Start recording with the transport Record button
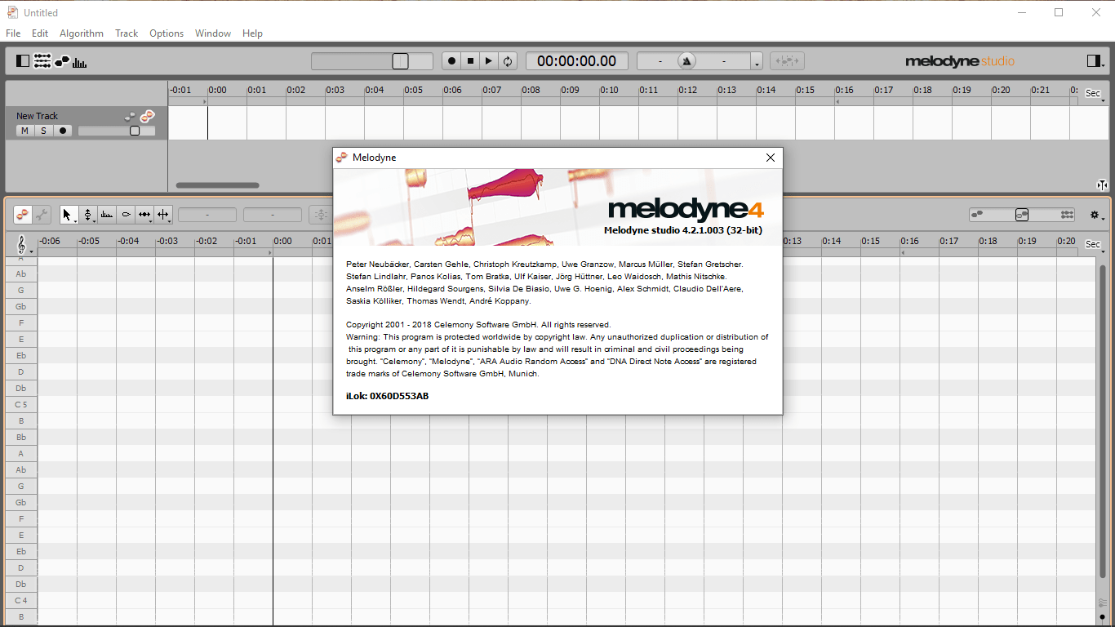 [451, 61]
